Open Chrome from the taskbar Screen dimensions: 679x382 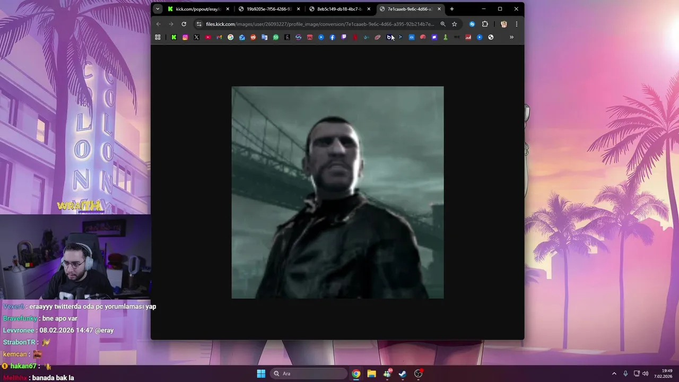tap(356, 374)
